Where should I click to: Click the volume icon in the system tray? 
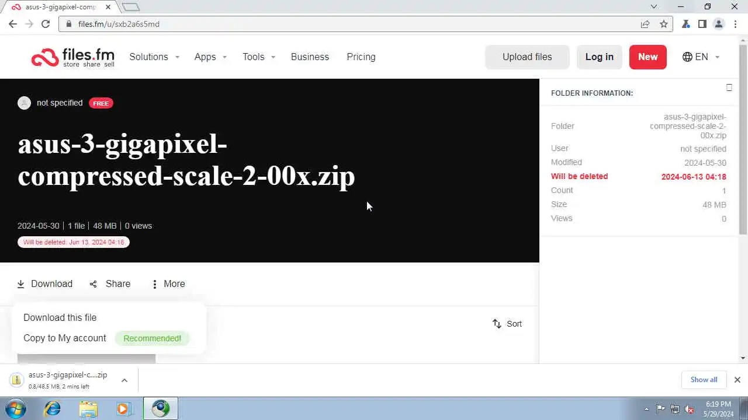pos(690,409)
